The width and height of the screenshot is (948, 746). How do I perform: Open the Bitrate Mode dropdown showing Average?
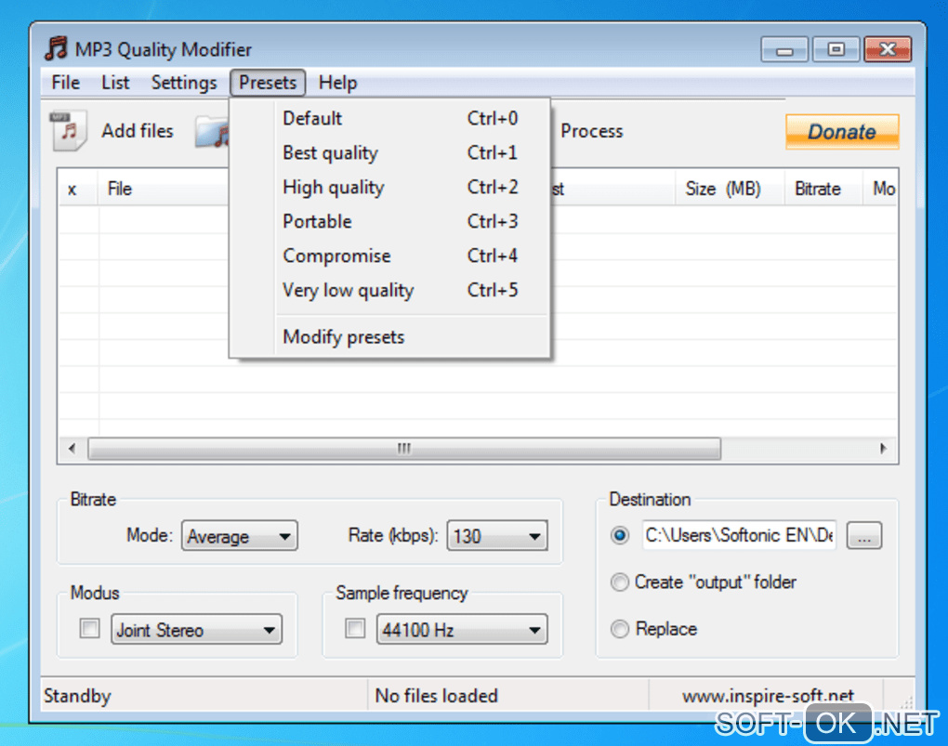pos(240,536)
